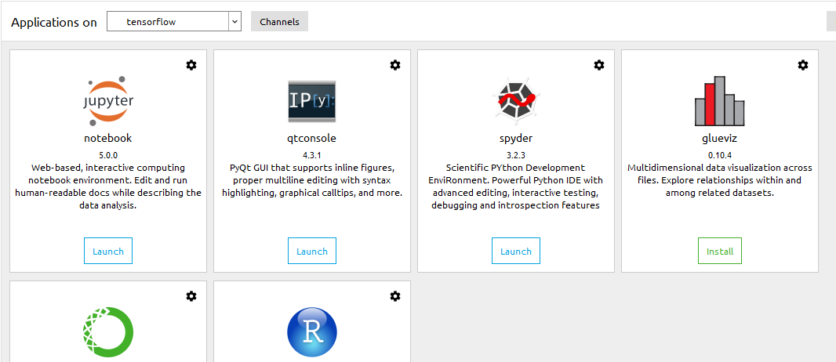Click the spyder app title
836x362 pixels.
[x=516, y=139]
